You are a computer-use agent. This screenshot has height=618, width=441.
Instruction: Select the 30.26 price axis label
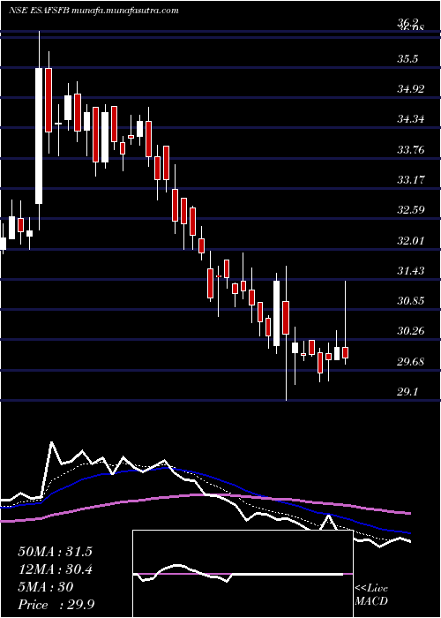[411, 331]
